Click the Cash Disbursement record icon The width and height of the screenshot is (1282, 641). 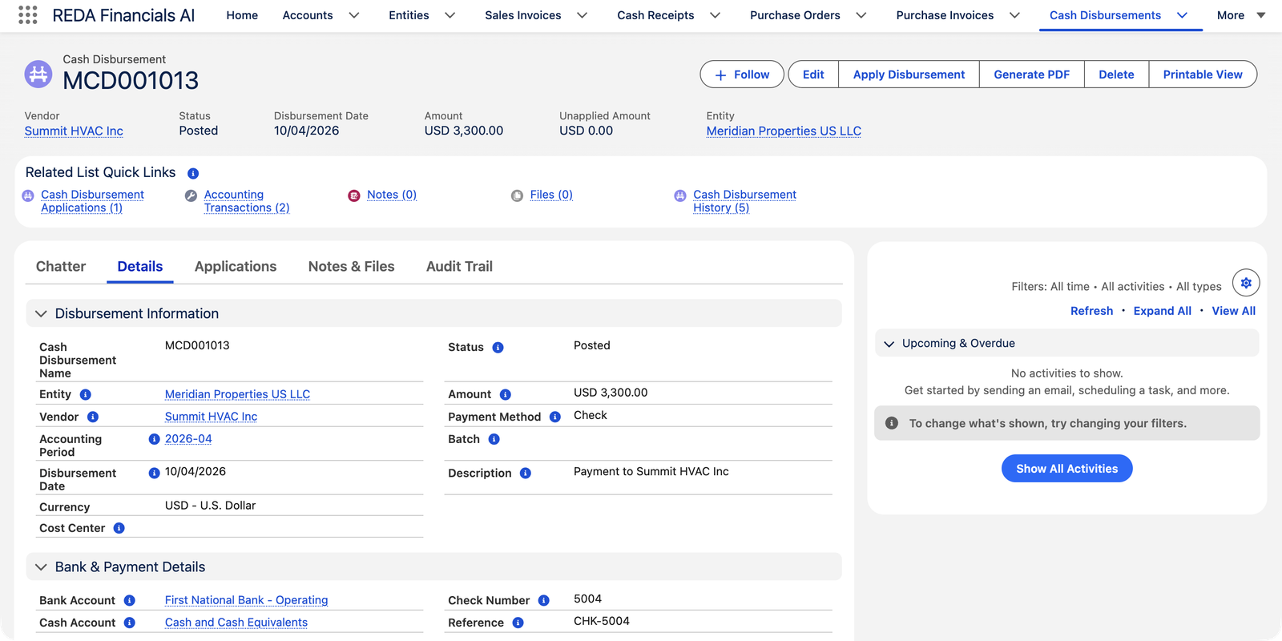coord(38,75)
